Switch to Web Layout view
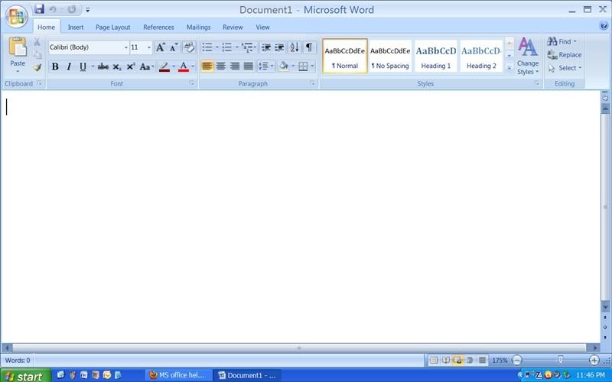 pyautogui.click(x=457, y=360)
